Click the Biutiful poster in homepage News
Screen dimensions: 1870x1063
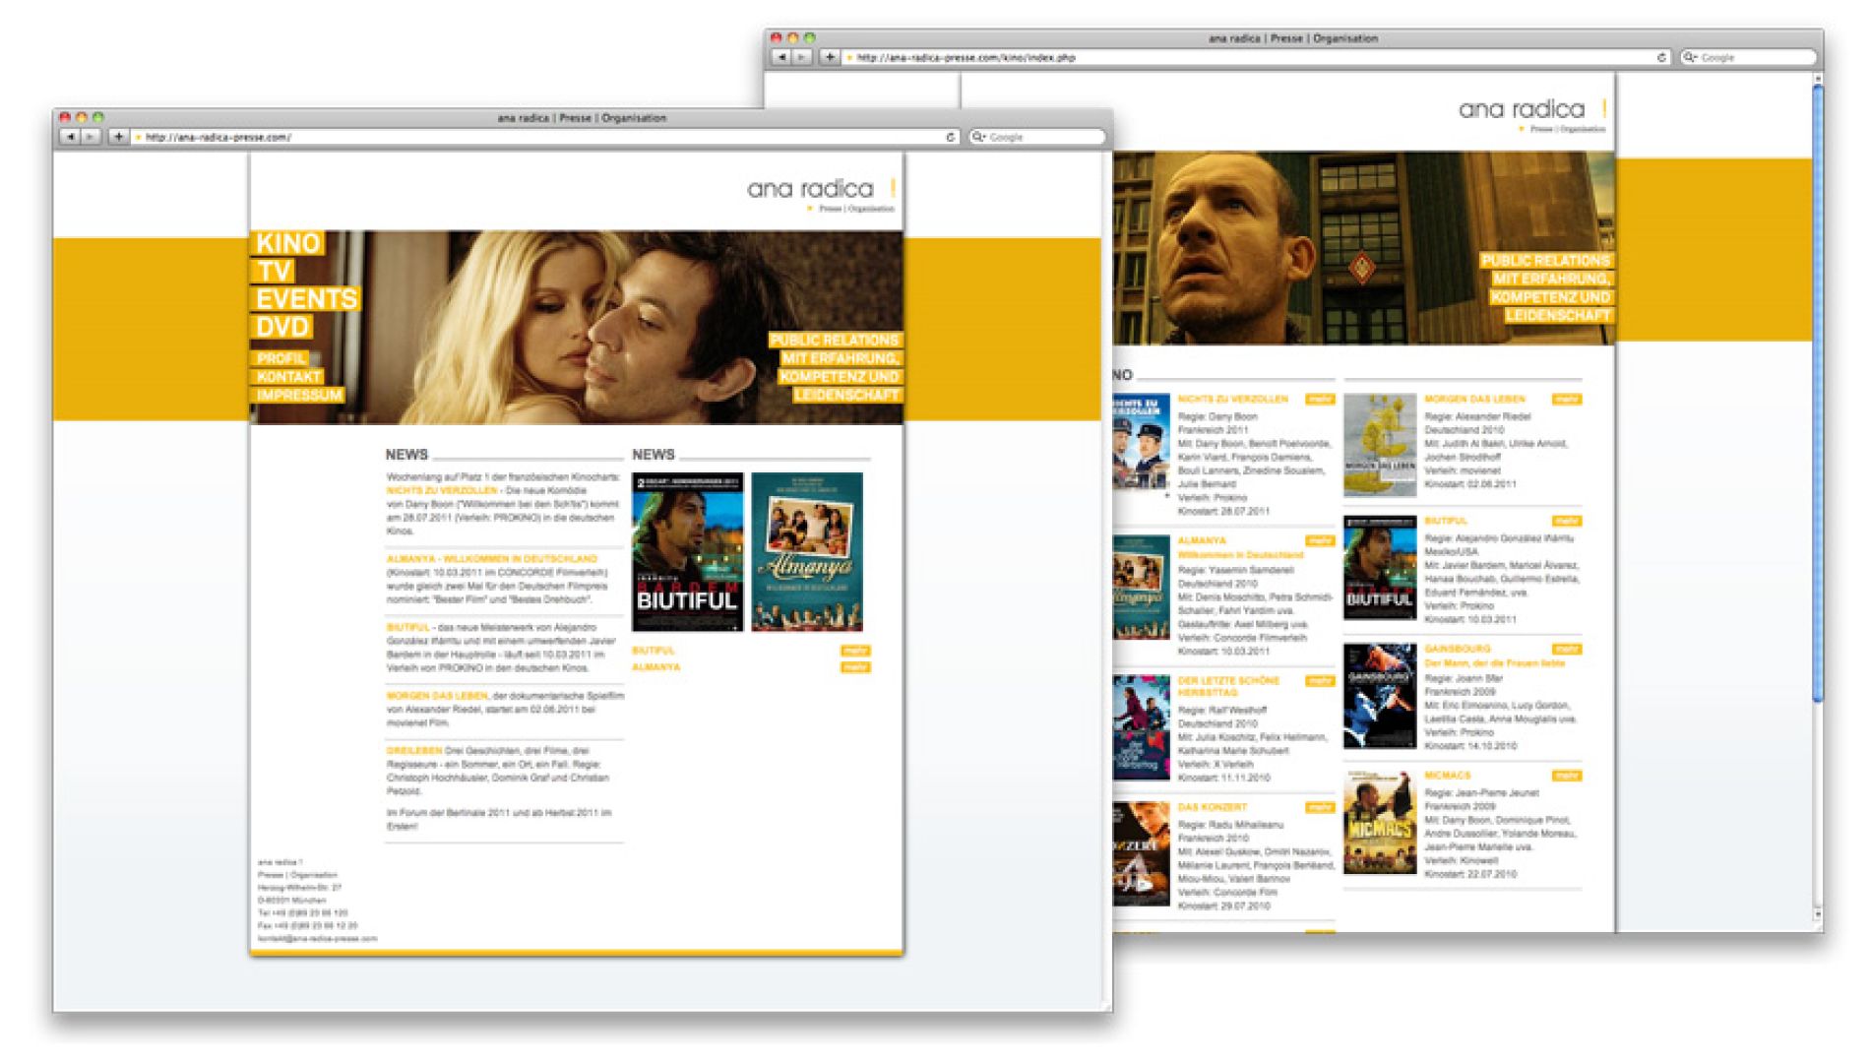(x=687, y=551)
